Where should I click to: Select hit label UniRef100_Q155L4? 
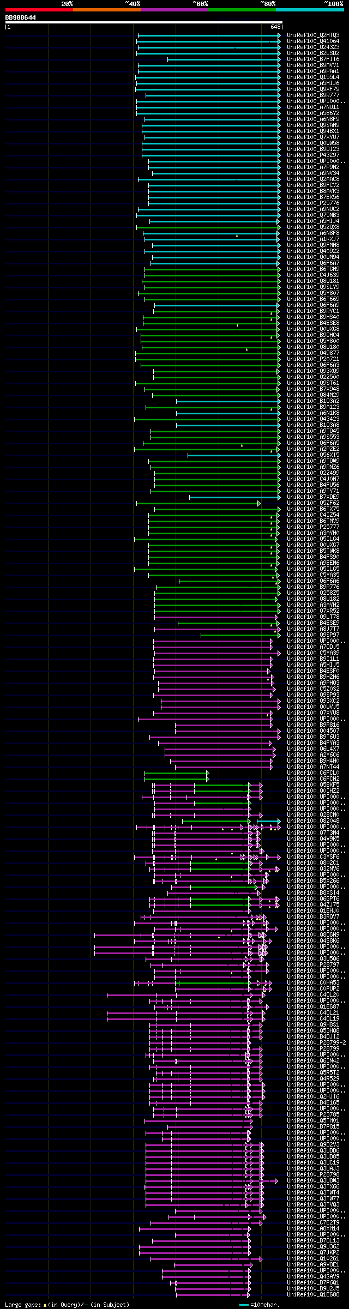pos(313,77)
